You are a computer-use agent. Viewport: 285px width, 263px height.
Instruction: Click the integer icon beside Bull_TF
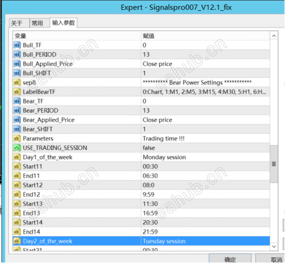17,45
